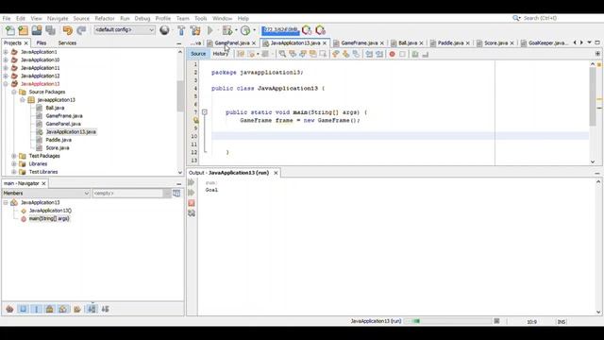Click the New Project toolbar icon
The width and height of the screenshot is (604, 340).
pos(23,30)
